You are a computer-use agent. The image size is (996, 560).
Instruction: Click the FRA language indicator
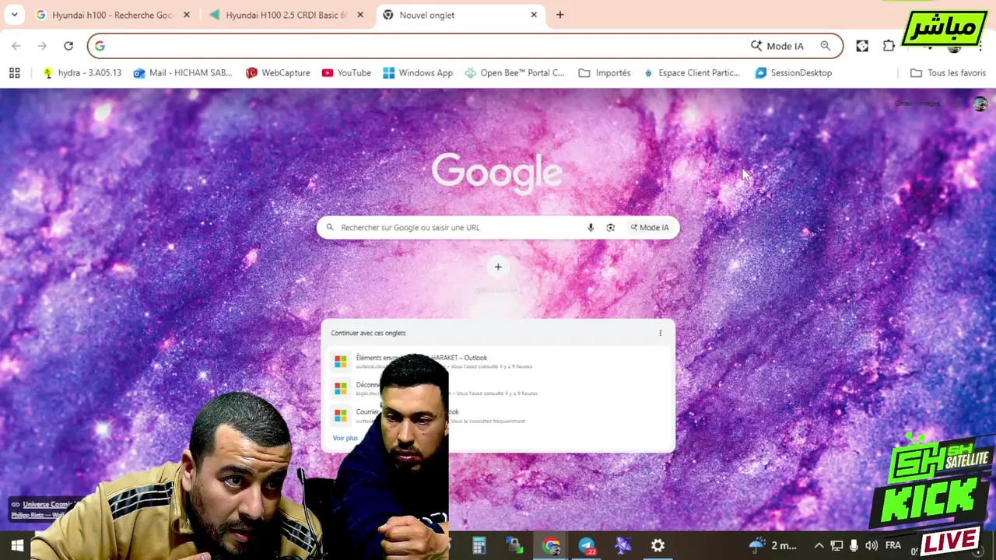pyautogui.click(x=893, y=546)
